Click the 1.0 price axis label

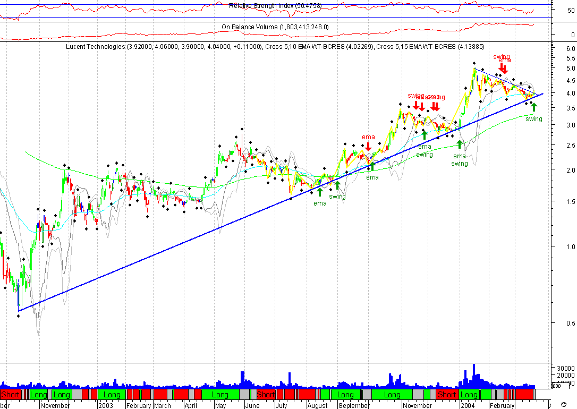point(571,246)
